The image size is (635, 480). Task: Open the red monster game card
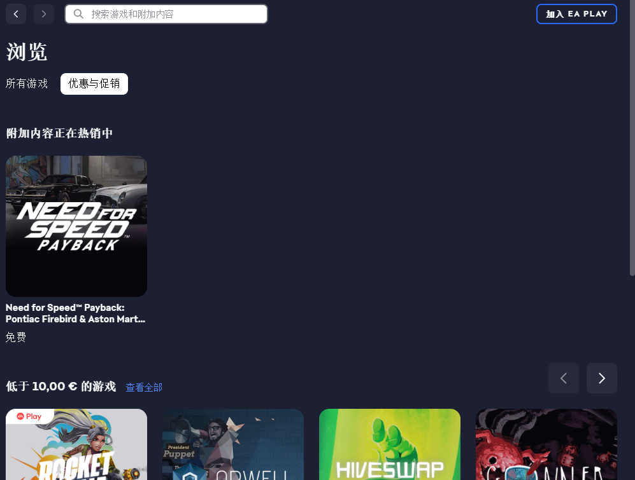[x=546, y=444]
